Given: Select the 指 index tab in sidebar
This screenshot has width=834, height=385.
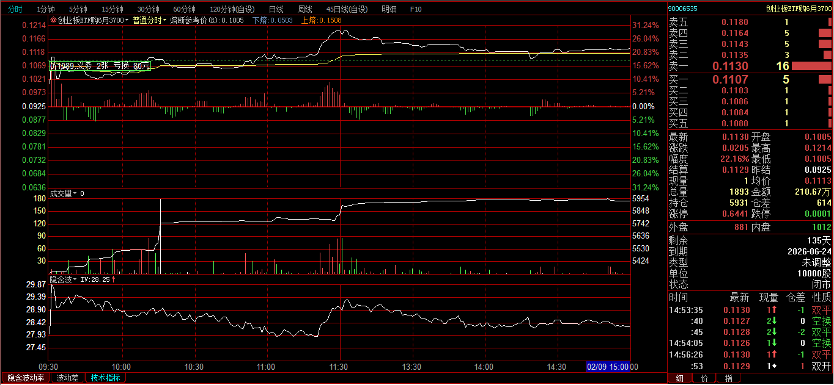Looking at the screenshot, I should point(728,378).
